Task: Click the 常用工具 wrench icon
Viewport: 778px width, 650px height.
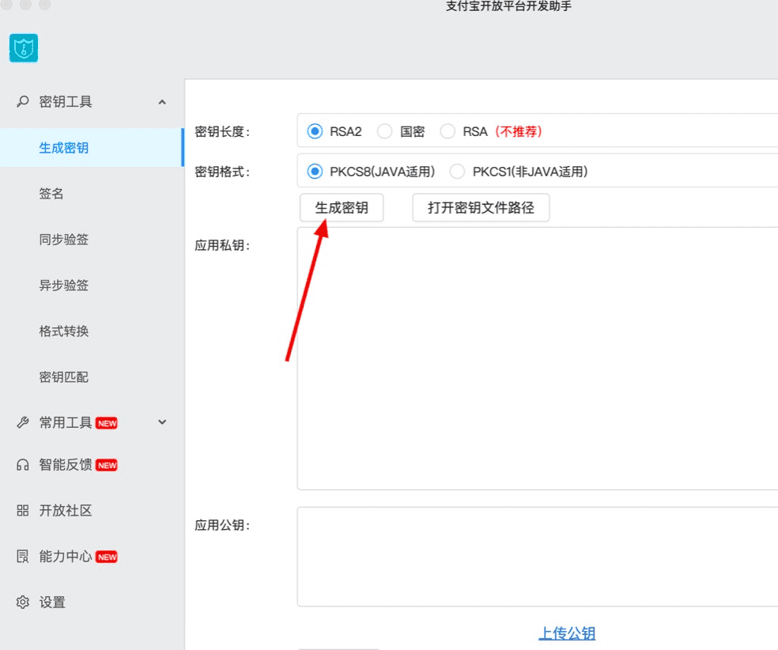Action: coord(22,423)
